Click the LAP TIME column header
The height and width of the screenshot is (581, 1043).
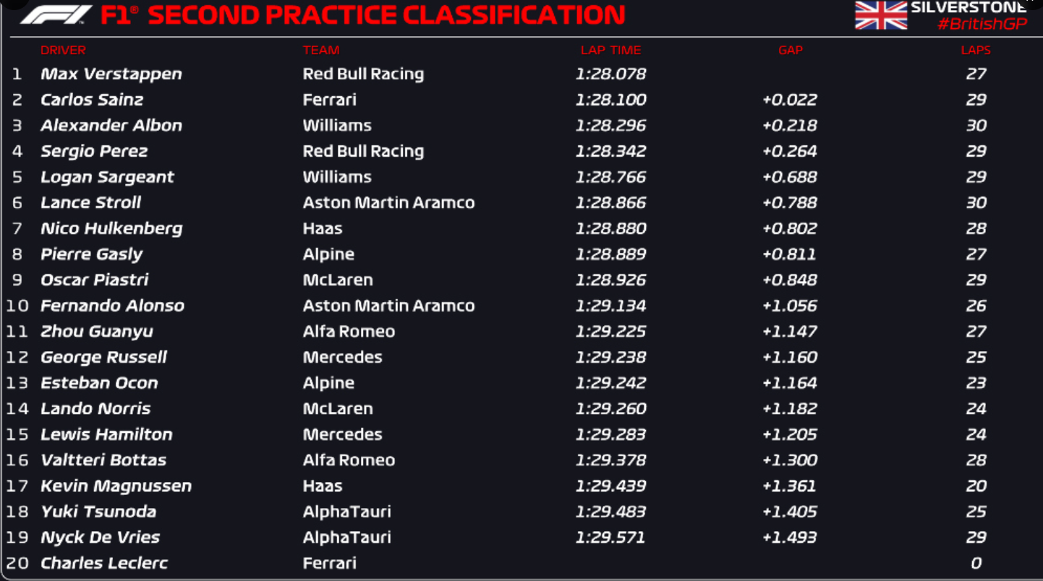pyautogui.click(x=610, y=51)
